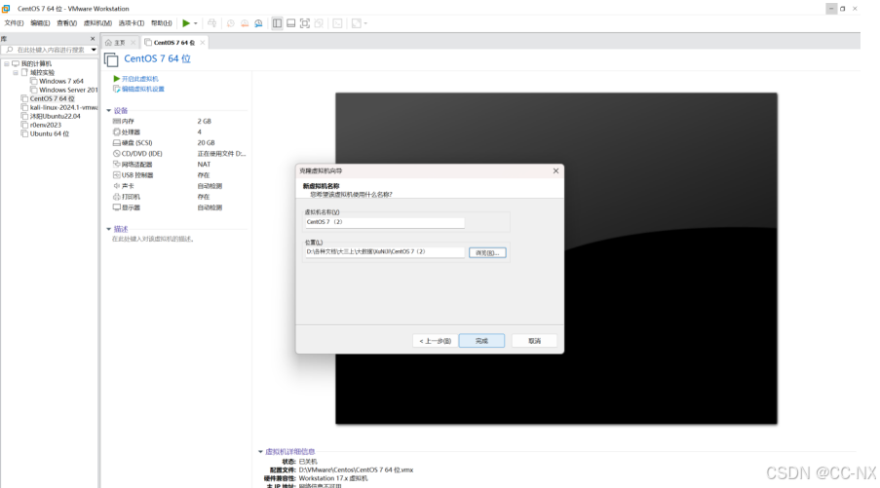
Task: Click the 完成 finish button
Action: click(481, 341)
